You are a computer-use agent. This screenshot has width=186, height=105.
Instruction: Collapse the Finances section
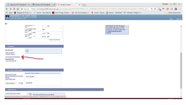pos(6,46)
